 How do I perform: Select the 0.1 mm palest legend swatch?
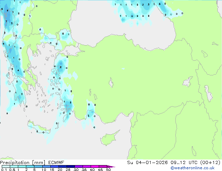tap(5, 166)
